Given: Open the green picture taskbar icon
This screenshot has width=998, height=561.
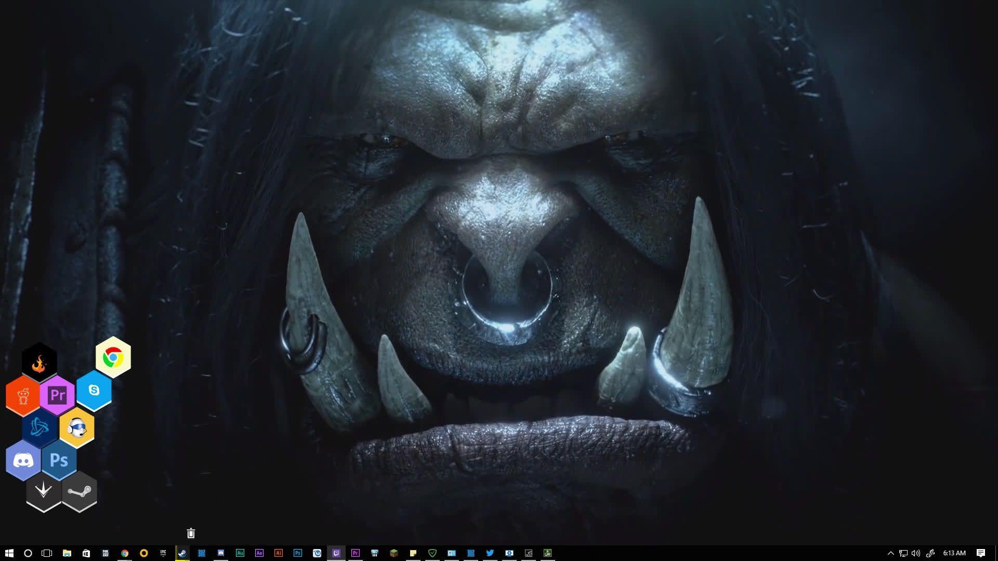Looking at the screenshot, I should coord(548,553).
